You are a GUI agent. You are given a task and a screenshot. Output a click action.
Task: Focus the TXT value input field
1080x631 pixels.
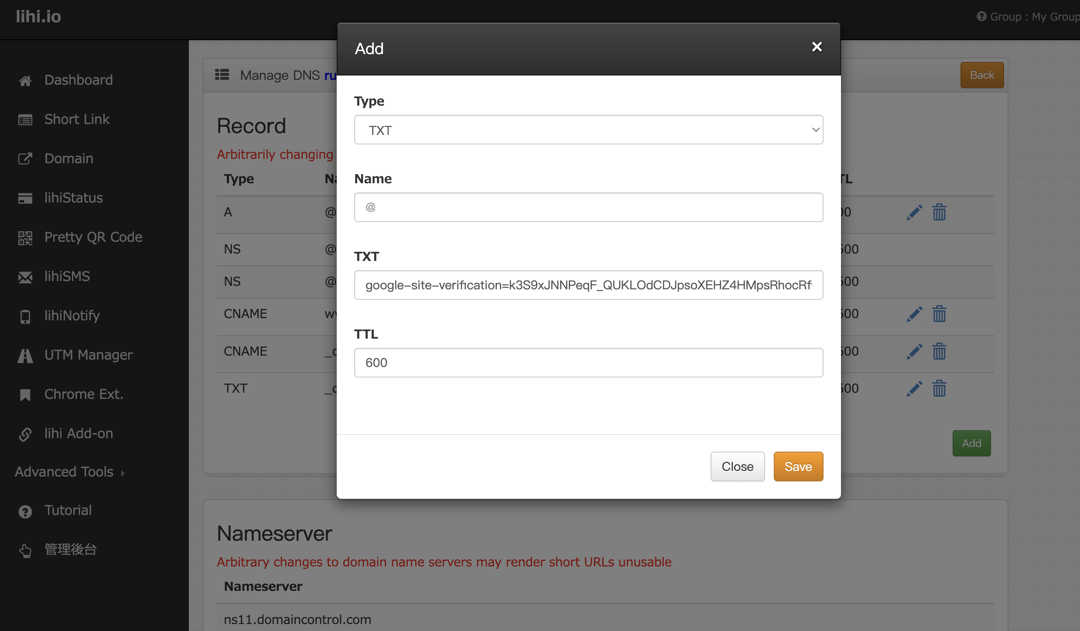[588, 285]
